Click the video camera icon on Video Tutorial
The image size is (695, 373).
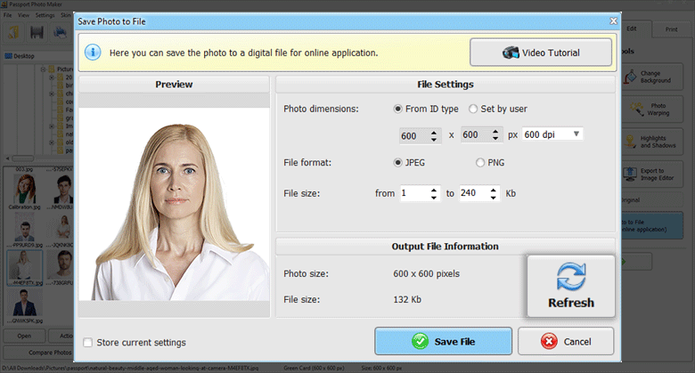coord(511,53)
